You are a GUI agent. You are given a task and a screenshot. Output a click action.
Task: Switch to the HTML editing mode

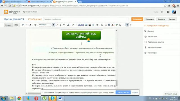tap(16, 25)
